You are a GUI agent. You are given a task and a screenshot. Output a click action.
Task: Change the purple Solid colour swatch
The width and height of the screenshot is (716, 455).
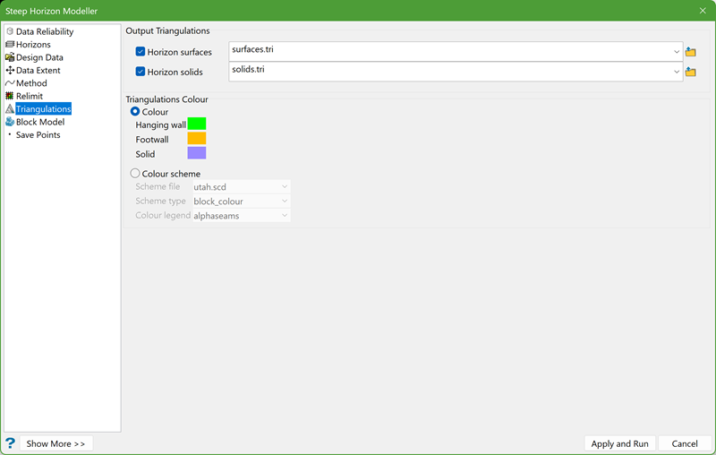point(197,153)
